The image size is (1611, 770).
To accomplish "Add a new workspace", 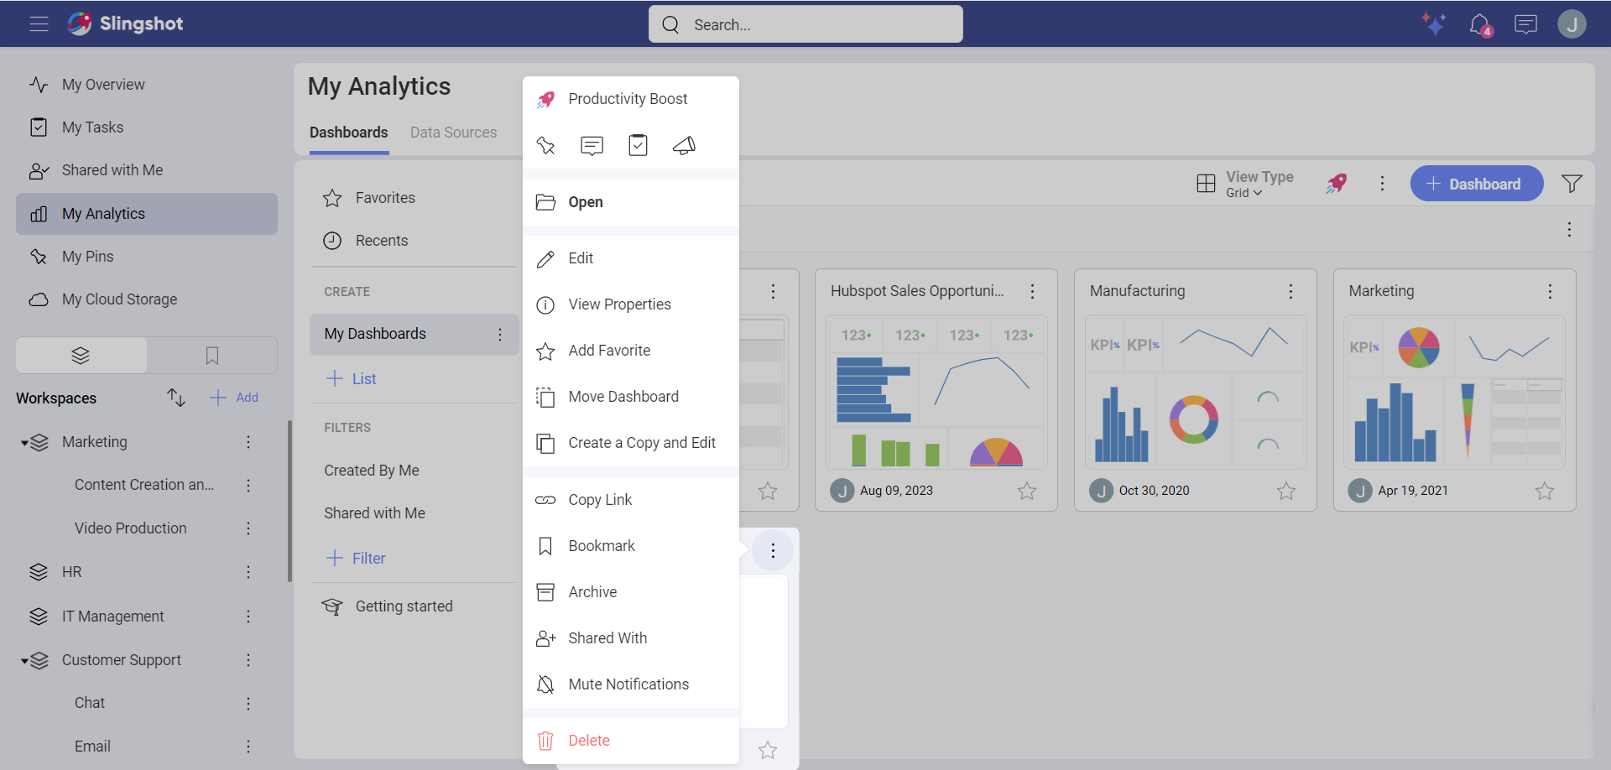I will coord(234,398).
